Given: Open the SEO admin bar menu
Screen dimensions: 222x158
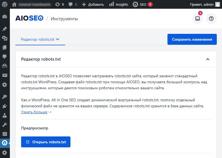Looking at the screenshot, I should click(x=143, y=5).
